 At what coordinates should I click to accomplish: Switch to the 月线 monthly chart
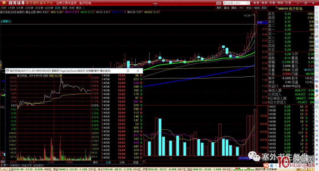coord(71,8)
